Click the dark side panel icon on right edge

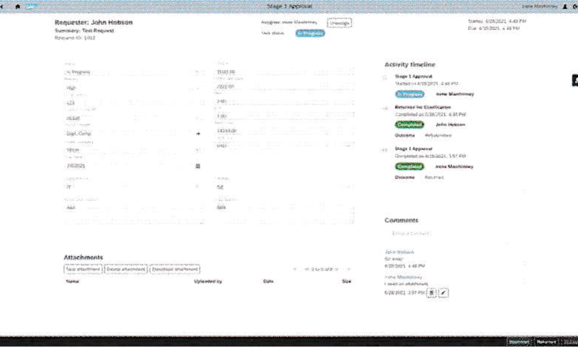(575, 81)
